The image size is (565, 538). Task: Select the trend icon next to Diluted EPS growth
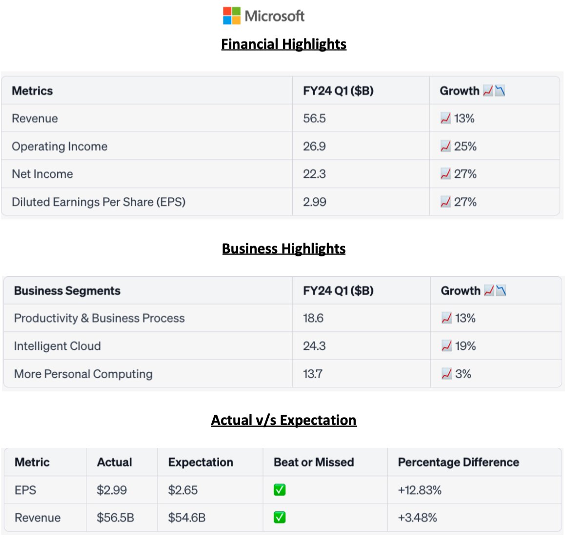[445, 201]
